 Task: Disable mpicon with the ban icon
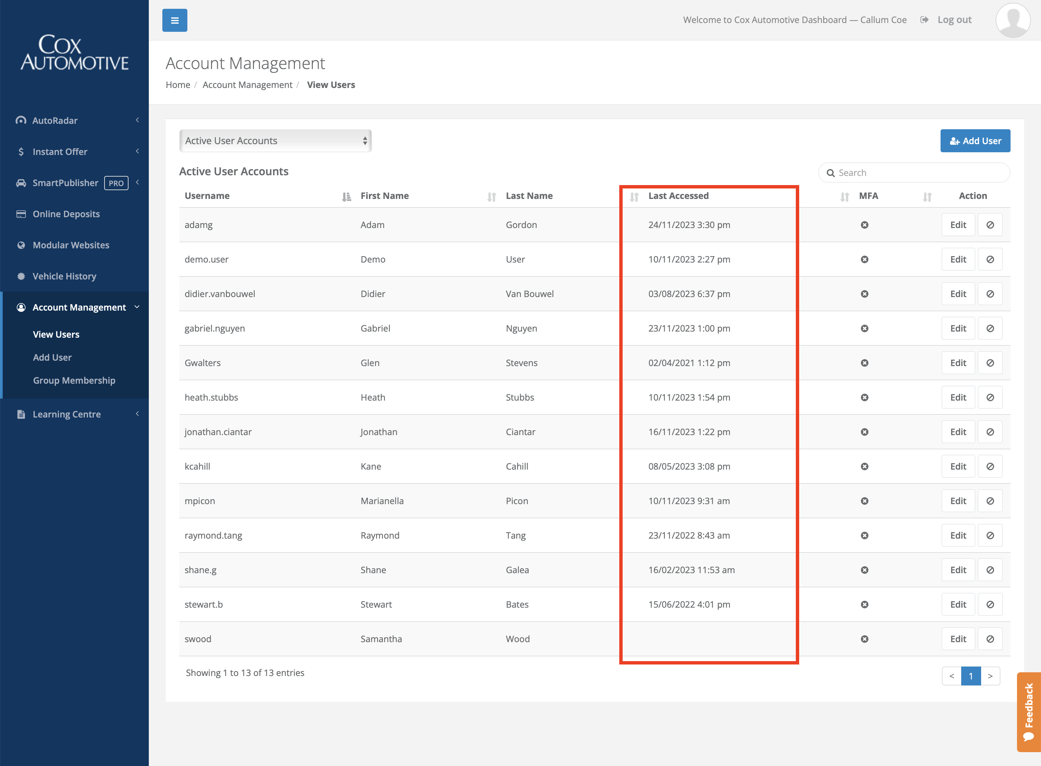(x=990, y=501)
